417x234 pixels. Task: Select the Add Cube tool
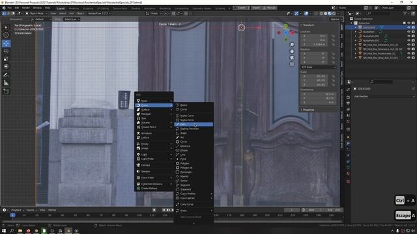[6, 91]
